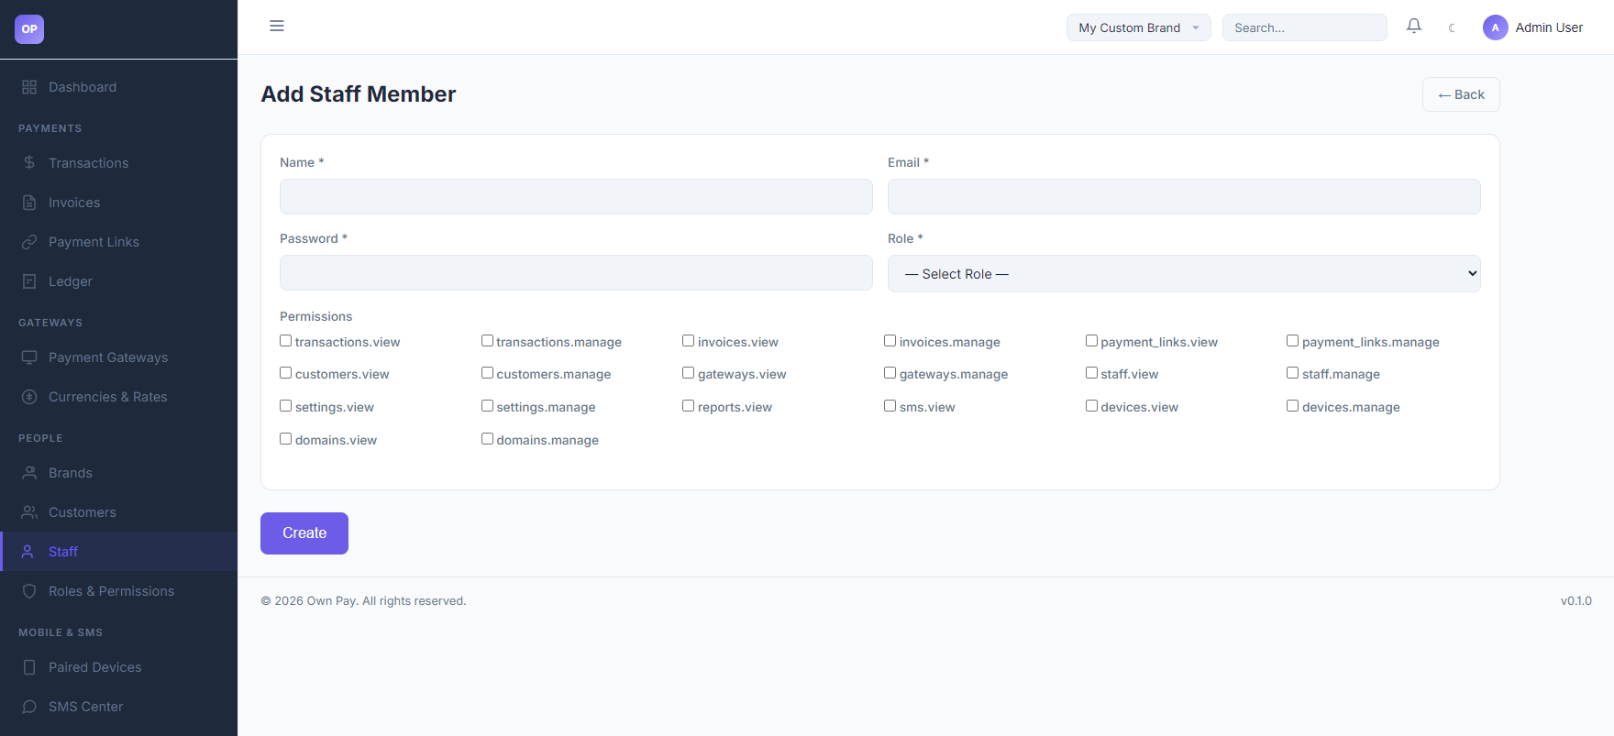The width and height of the screenshot is (1614, 736).
Task: Open Transactions in sidebar
Action: [x=118, y=163]
